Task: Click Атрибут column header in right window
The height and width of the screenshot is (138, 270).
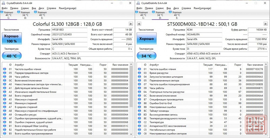Action: pos(174,65)
